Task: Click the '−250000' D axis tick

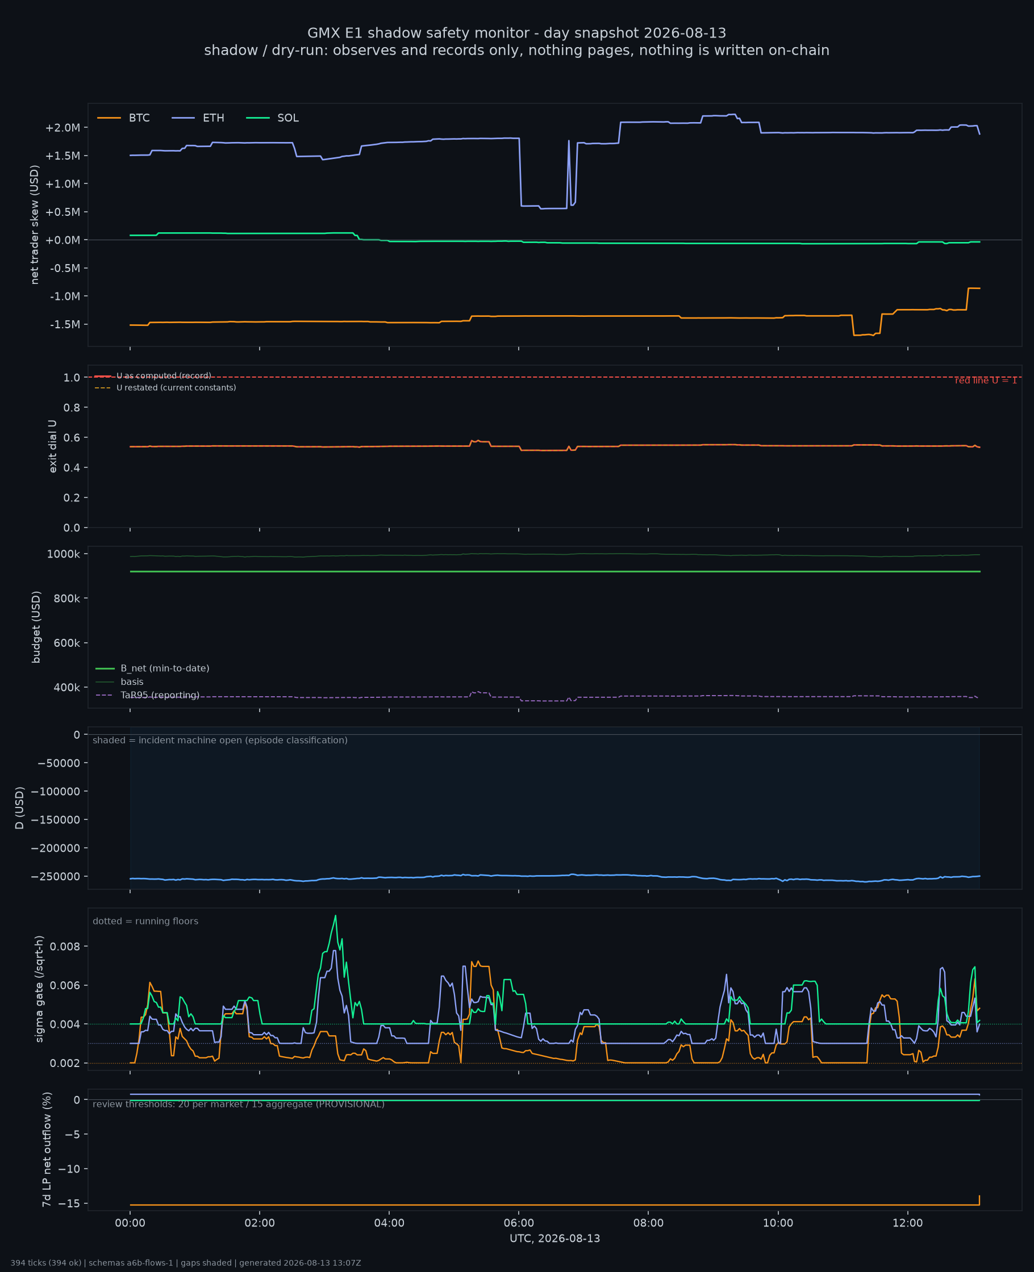Action: tap(56, 876)
